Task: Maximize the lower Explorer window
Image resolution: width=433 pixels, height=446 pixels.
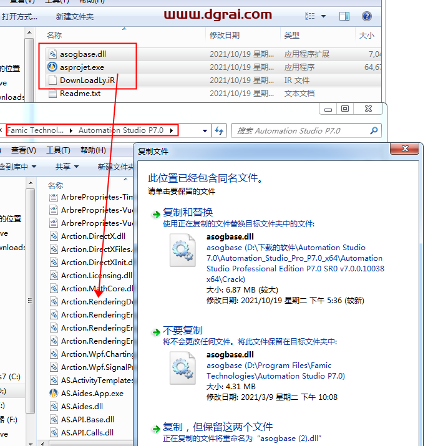Action: 345,109
